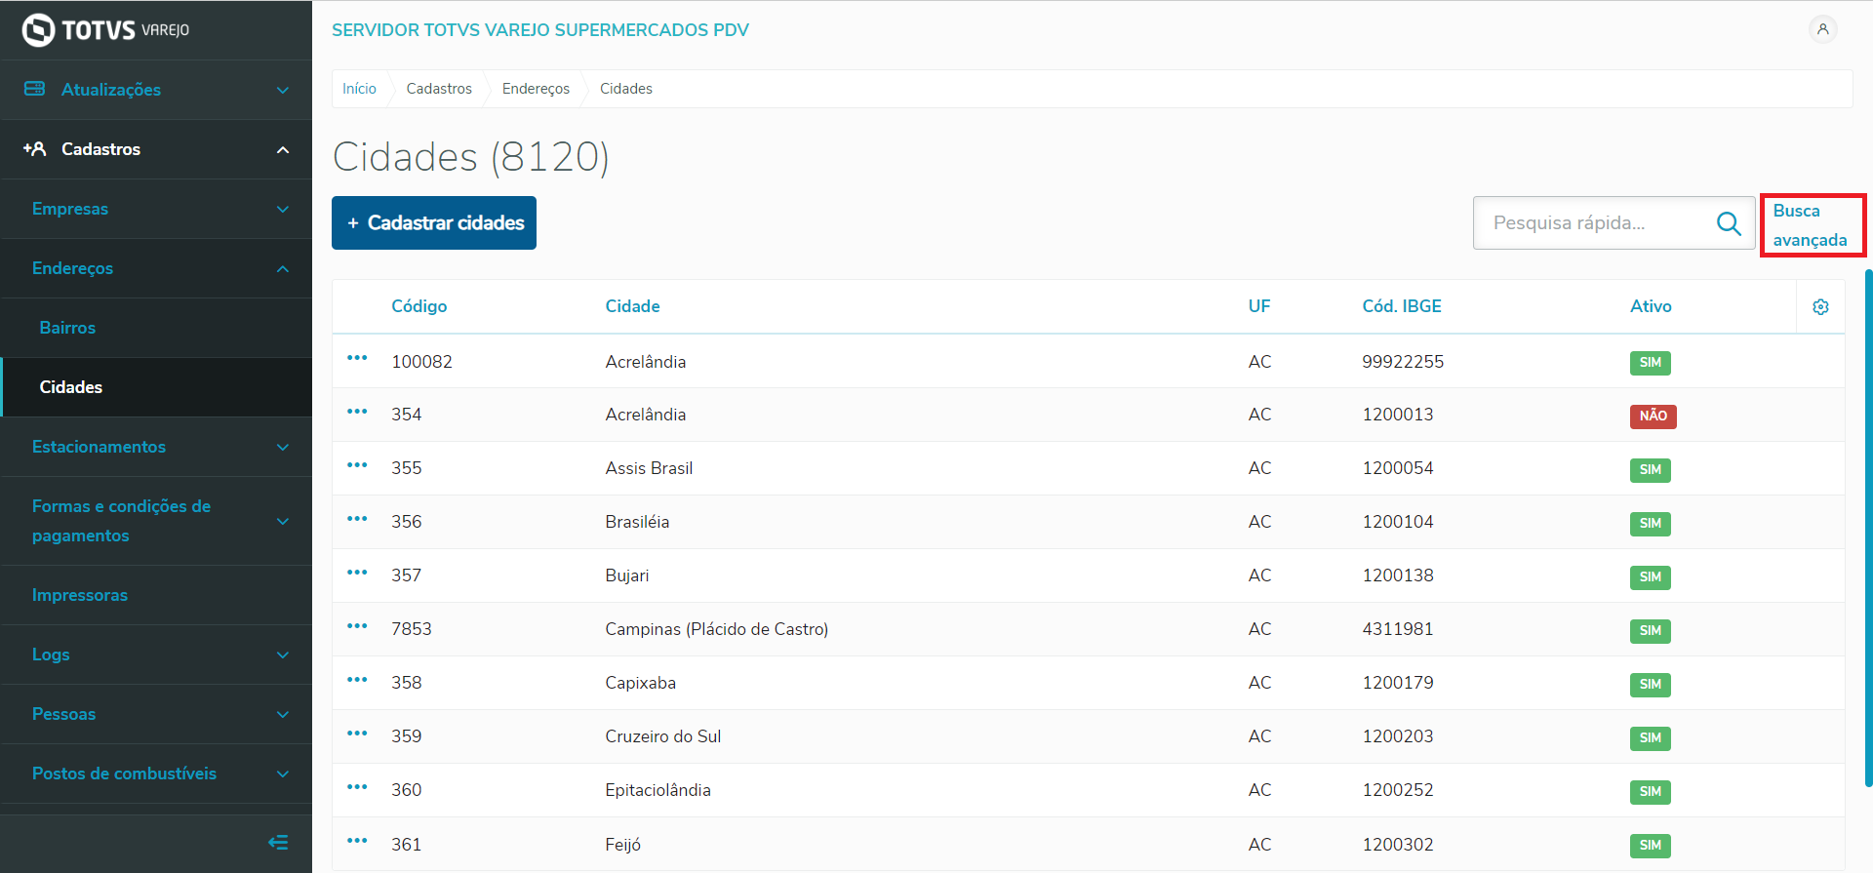Open row actions for Cruzeiro do Sul
The width and height of the screenshot is (1873, 873).
coord(357,734)
